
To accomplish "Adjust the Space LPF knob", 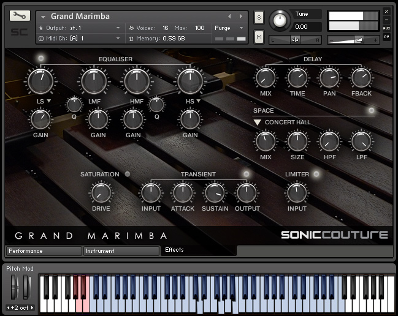I will pos(361,141).
